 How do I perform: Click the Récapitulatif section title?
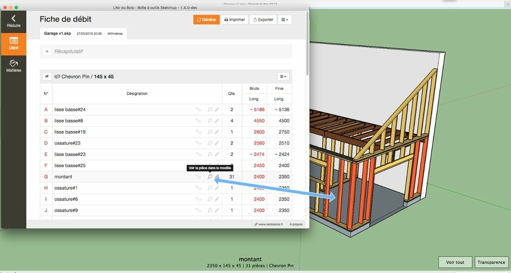(x=68, y=51)
